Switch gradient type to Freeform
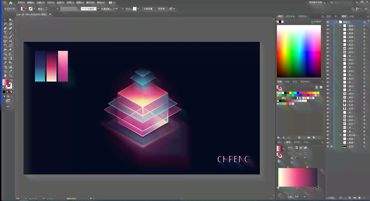 pyautogui.click(x=305, y=148)
